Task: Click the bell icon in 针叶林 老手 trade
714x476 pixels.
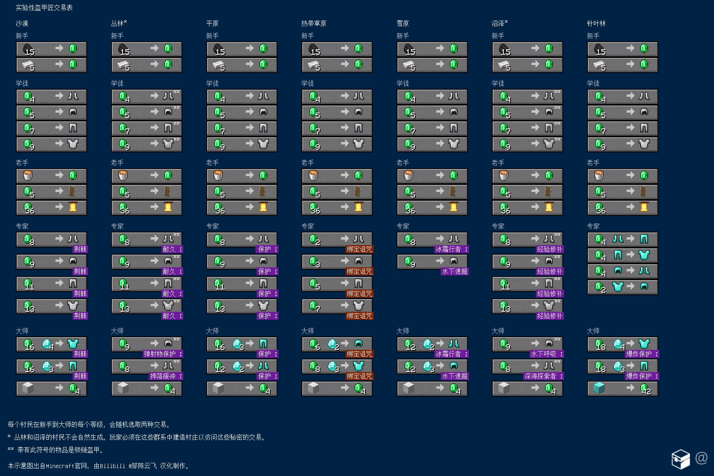Action: coord(644,207)
